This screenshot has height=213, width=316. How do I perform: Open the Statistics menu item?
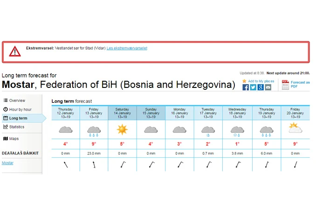[x=17, y=126]
